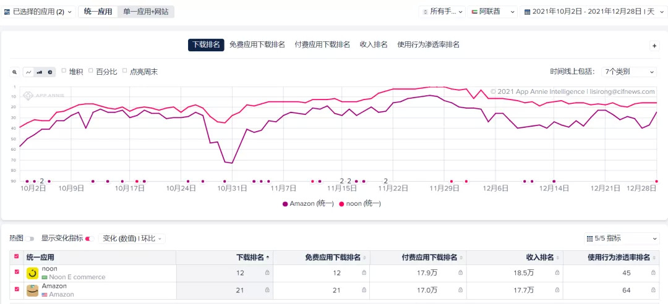668x304 pixels.
Task: Open the 免费应用下载排名 tab
Action: click(257, 44)
